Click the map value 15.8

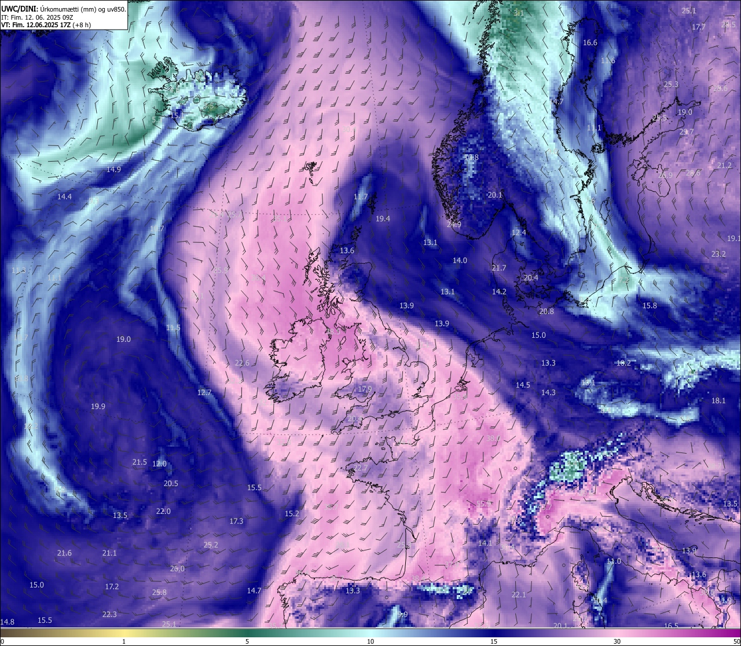click(650, 306)
